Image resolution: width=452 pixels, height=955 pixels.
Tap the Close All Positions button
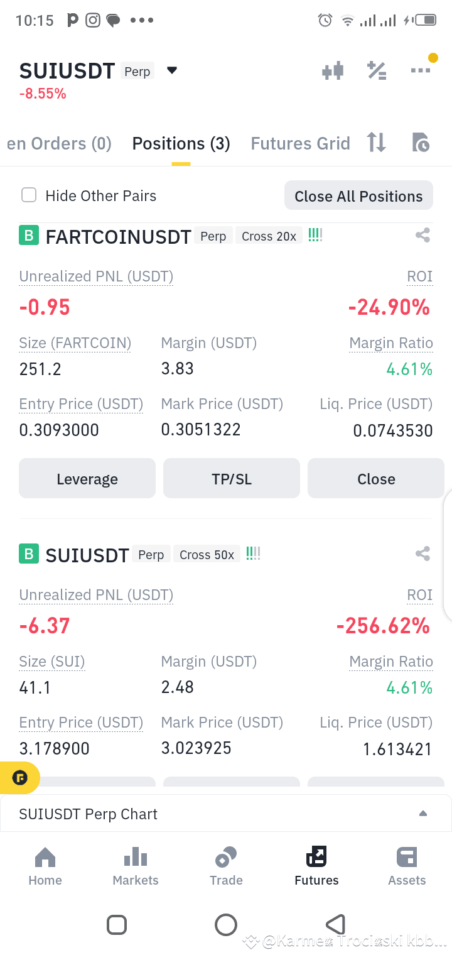click(x=358, y=196)
